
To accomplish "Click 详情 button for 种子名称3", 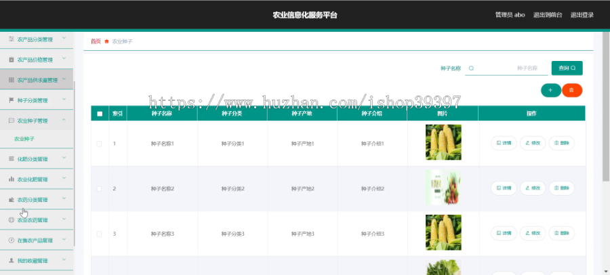I will (504, 234).
